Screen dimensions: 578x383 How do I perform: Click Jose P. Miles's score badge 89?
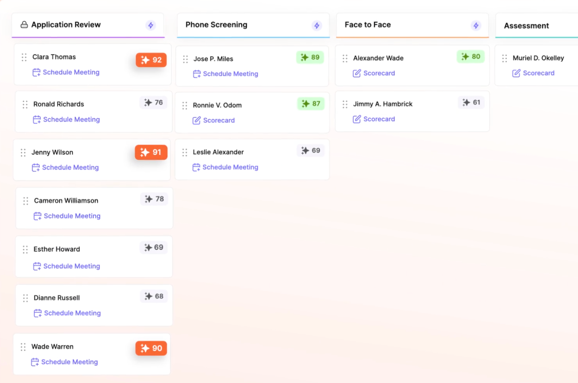click(x=310, y=57)
